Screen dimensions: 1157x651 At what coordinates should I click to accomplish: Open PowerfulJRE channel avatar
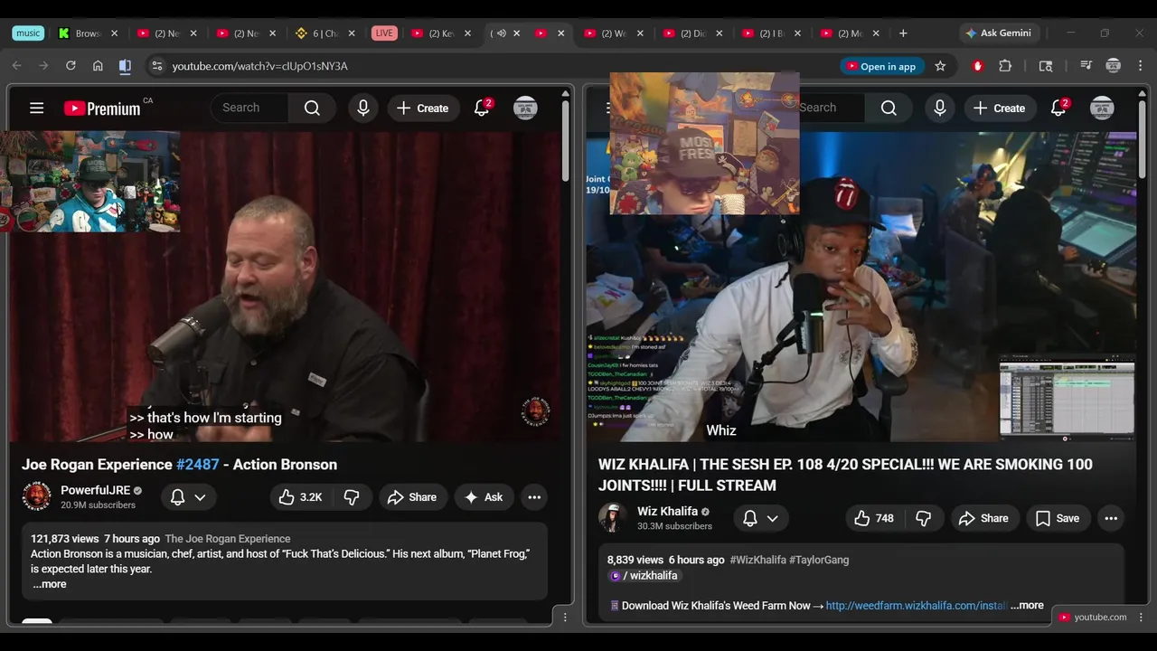(37, 496)
